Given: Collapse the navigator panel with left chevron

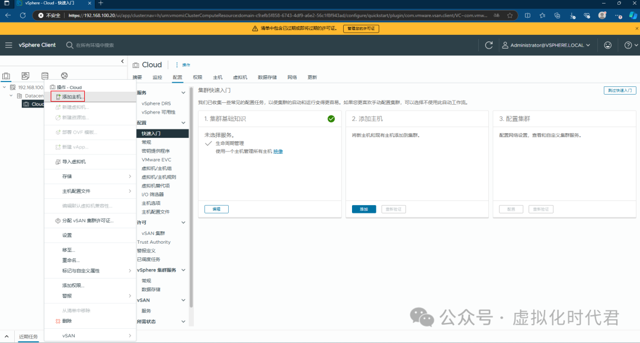Looking at the screenshot, I should [123, 61].
